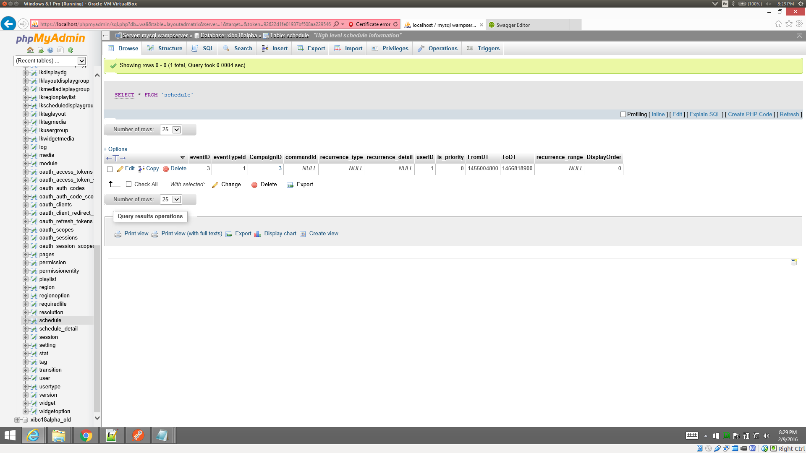Click the navigation panel scroll down arrow

coord(97,418)
